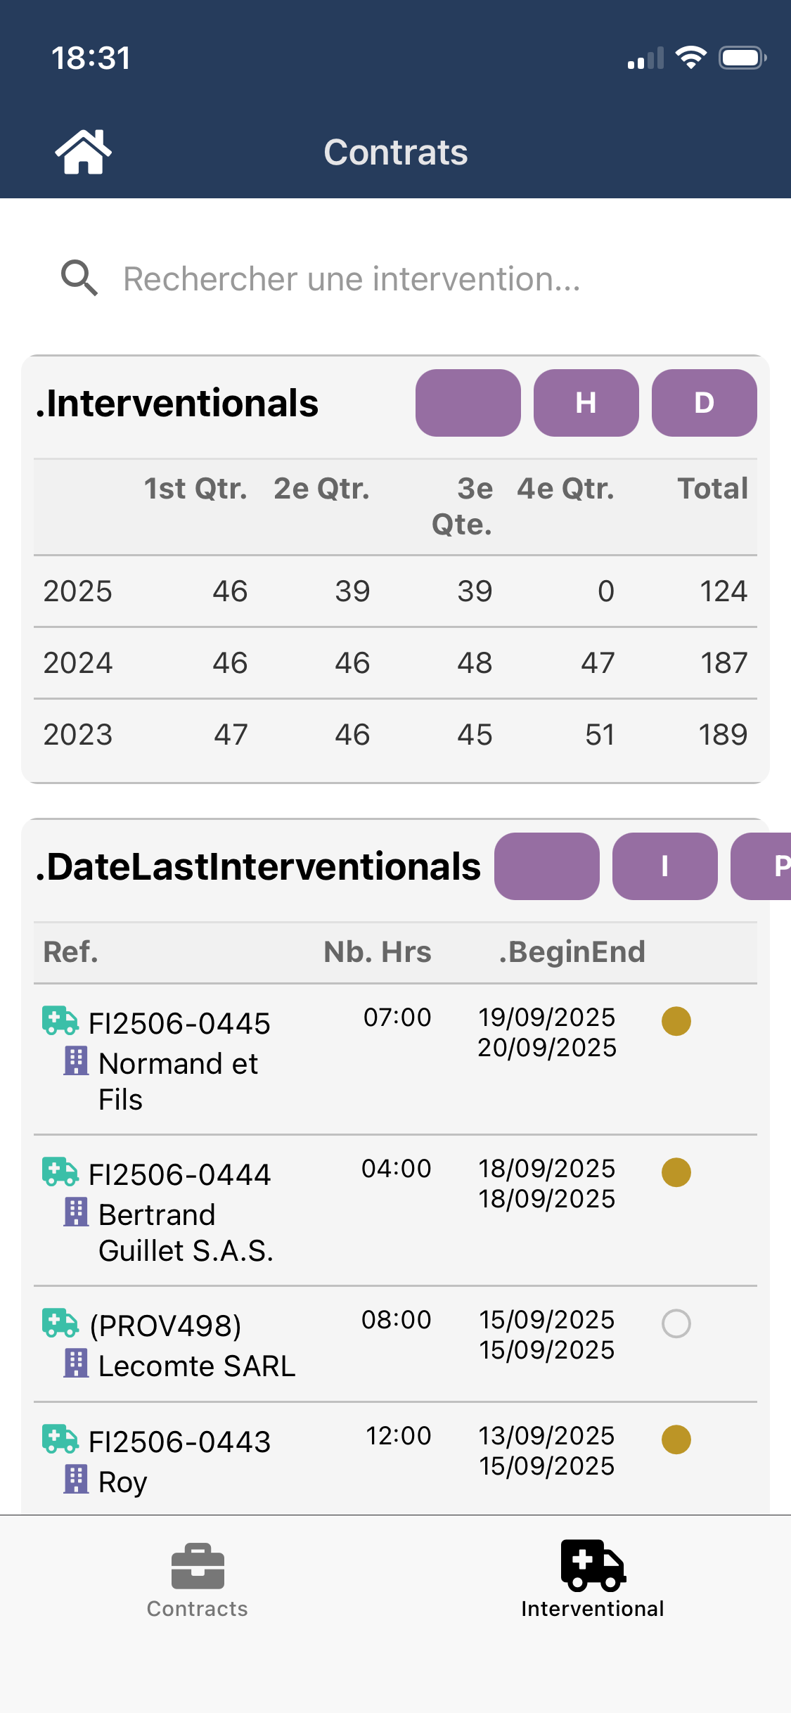Tap the search magnifier icon
The image size is (791, 1713).
(x=79, y=278)
